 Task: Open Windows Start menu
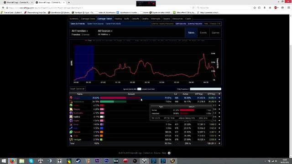(x=4, y=161)
